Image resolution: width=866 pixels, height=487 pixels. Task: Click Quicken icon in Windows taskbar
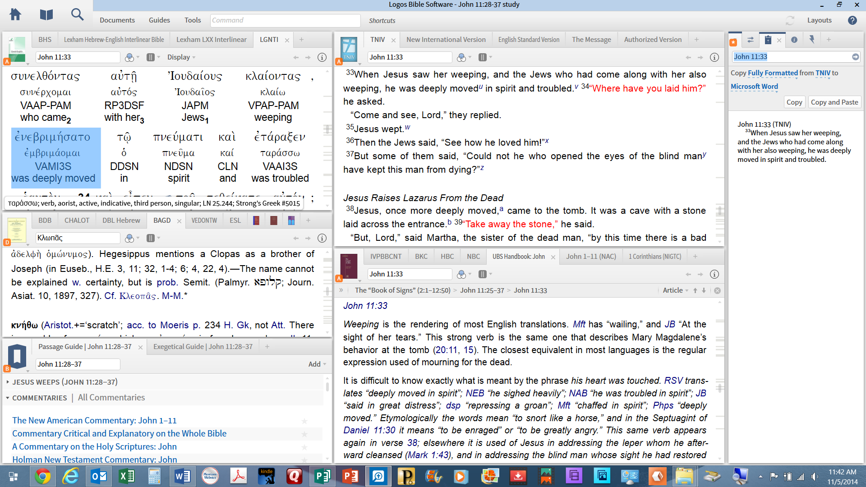pyautogui.click(x=295, y=476)
